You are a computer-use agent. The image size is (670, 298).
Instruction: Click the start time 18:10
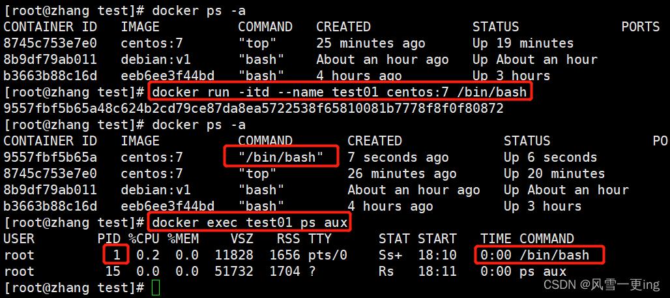click(437, 255)
